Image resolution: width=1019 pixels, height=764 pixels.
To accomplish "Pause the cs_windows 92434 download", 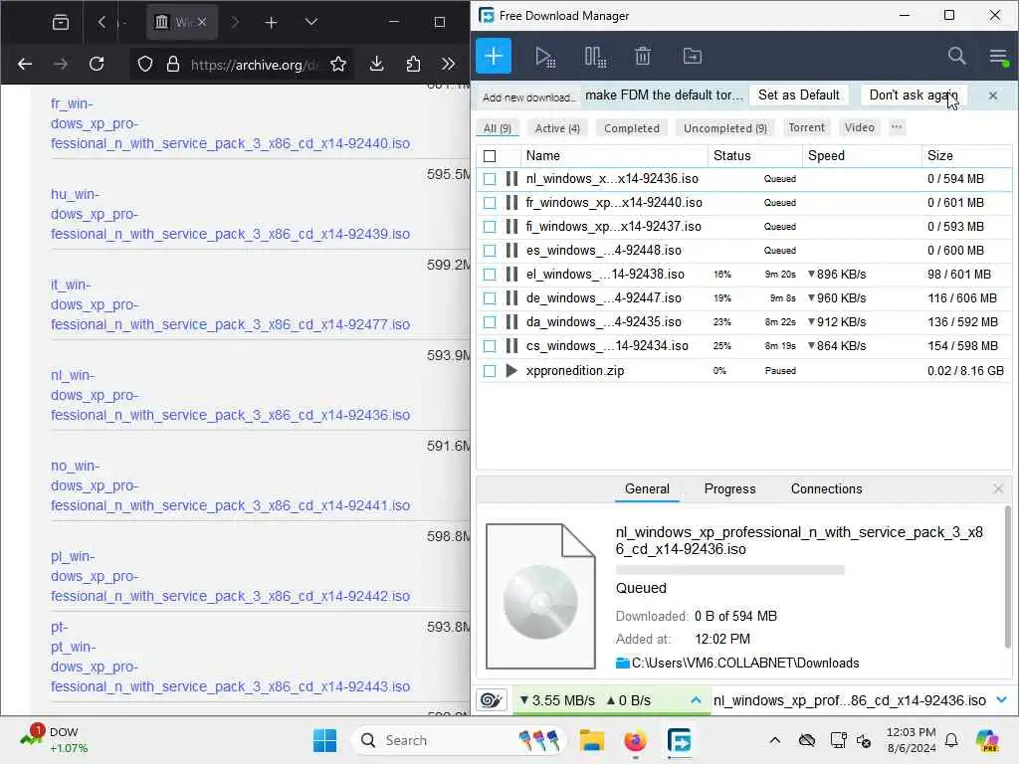I will tap(511, 345).
